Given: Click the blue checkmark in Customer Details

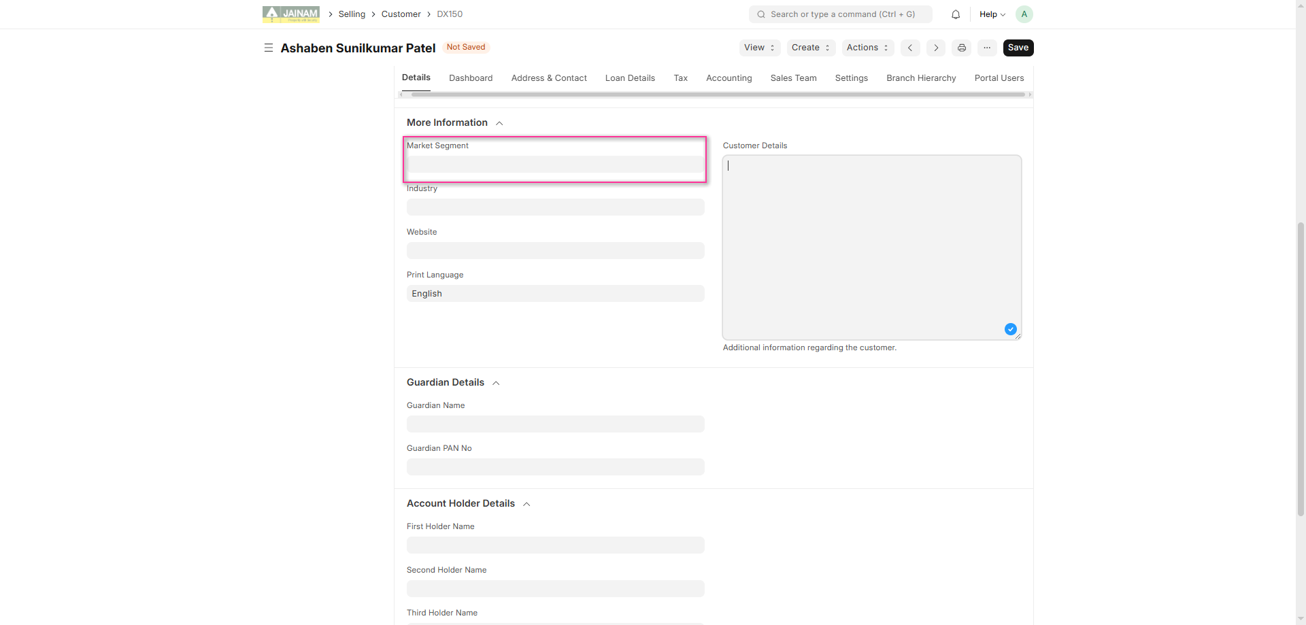Looking at the screenshot, I should pyautogui.click(x=1011, y=329).
